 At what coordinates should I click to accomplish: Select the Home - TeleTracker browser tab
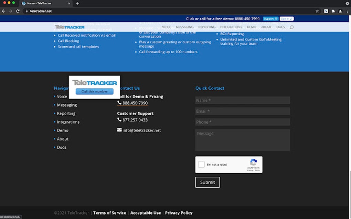pyautogui.click(x=46, y=3)
